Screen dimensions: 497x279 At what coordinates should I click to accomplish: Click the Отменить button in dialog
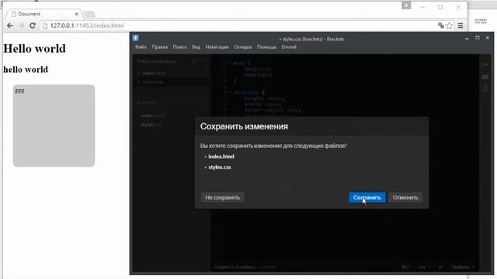(x=405, y=198)
